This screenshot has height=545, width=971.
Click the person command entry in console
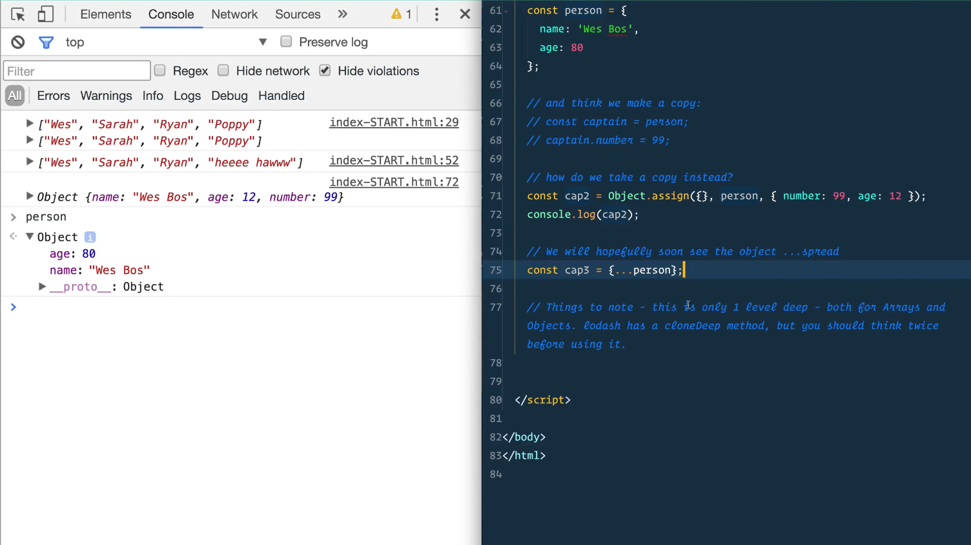pos(46,217)
